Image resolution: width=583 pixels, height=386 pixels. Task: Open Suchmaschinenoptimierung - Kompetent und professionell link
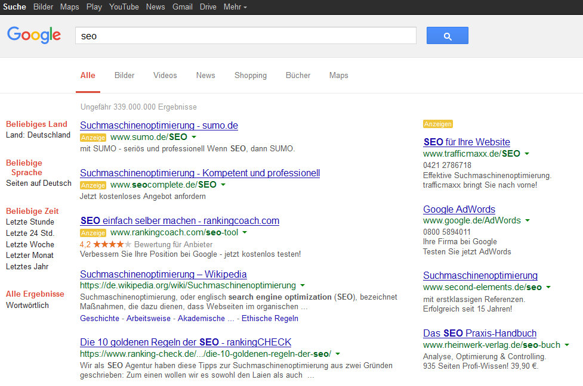click(200, 173)
